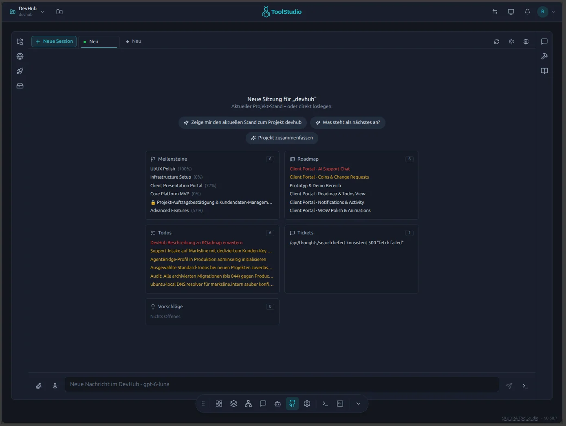This screenshot has width=566, height=426.
Task: Open layers stack in bottom dock
Action: pos(233,404)
